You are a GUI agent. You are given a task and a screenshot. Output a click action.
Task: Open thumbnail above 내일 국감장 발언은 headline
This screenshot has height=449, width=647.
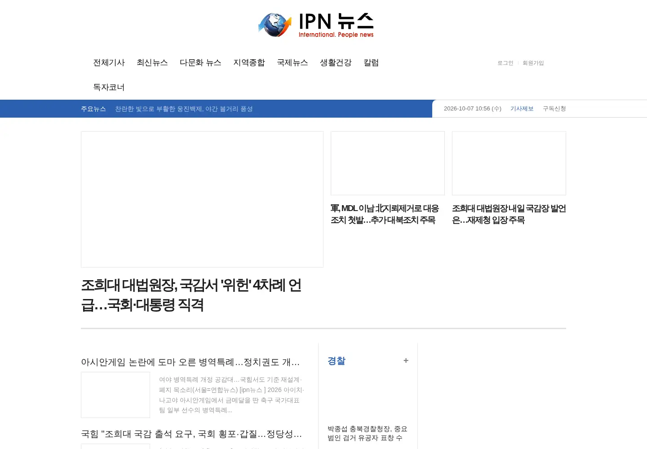(509, 163)
